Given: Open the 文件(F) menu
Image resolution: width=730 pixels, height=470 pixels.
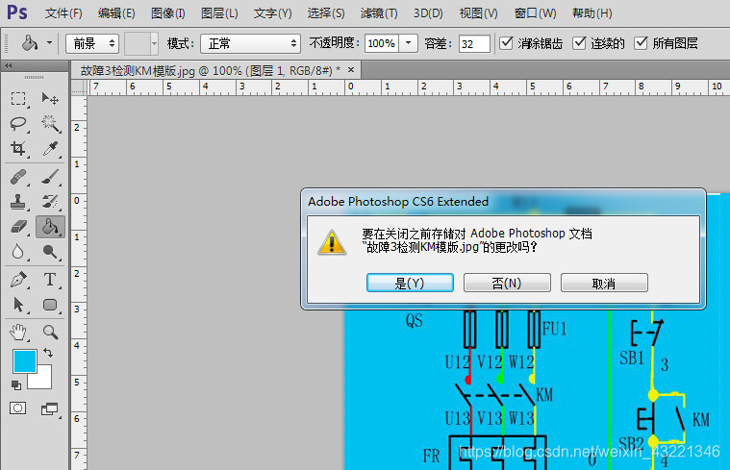Looking at the screenshot, I should click(x=63, y=13).
